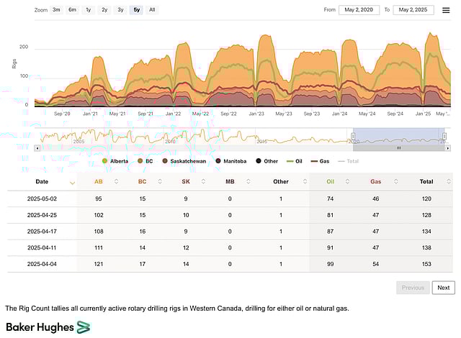Screen dimensions: 461x338
Task: Sort table by Date column arrow
Action: [71, 182]
